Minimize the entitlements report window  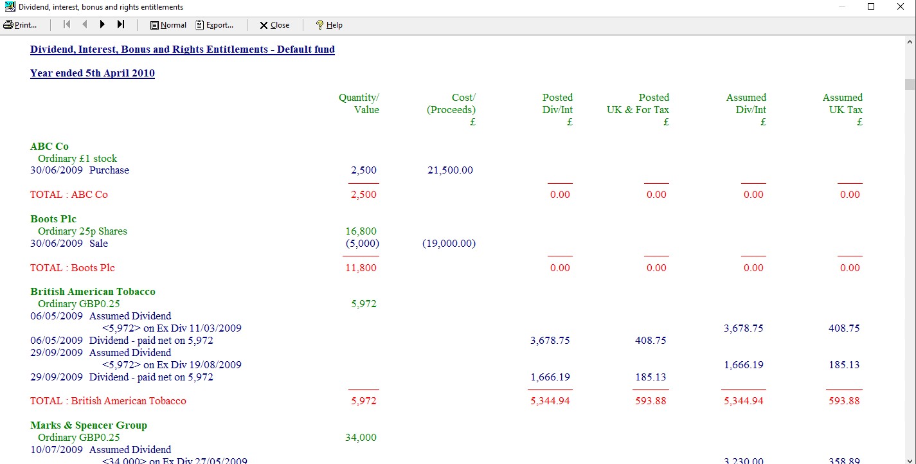coord(842,7)
